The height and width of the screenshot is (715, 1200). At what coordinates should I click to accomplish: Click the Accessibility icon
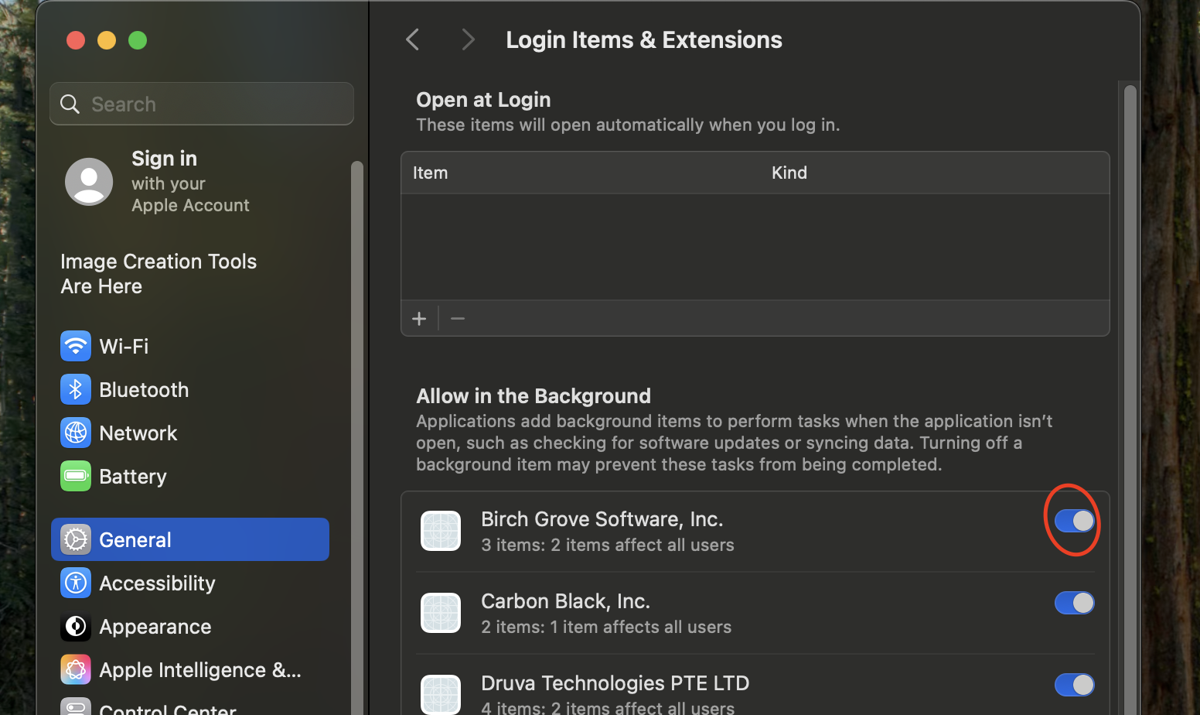coord(76,583)
